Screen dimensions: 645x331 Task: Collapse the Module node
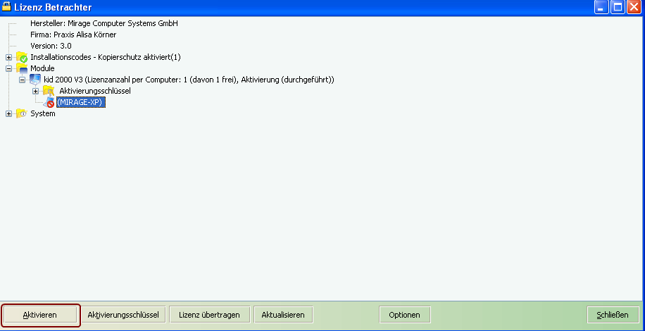pyautogui.click(x=8, y=68)
